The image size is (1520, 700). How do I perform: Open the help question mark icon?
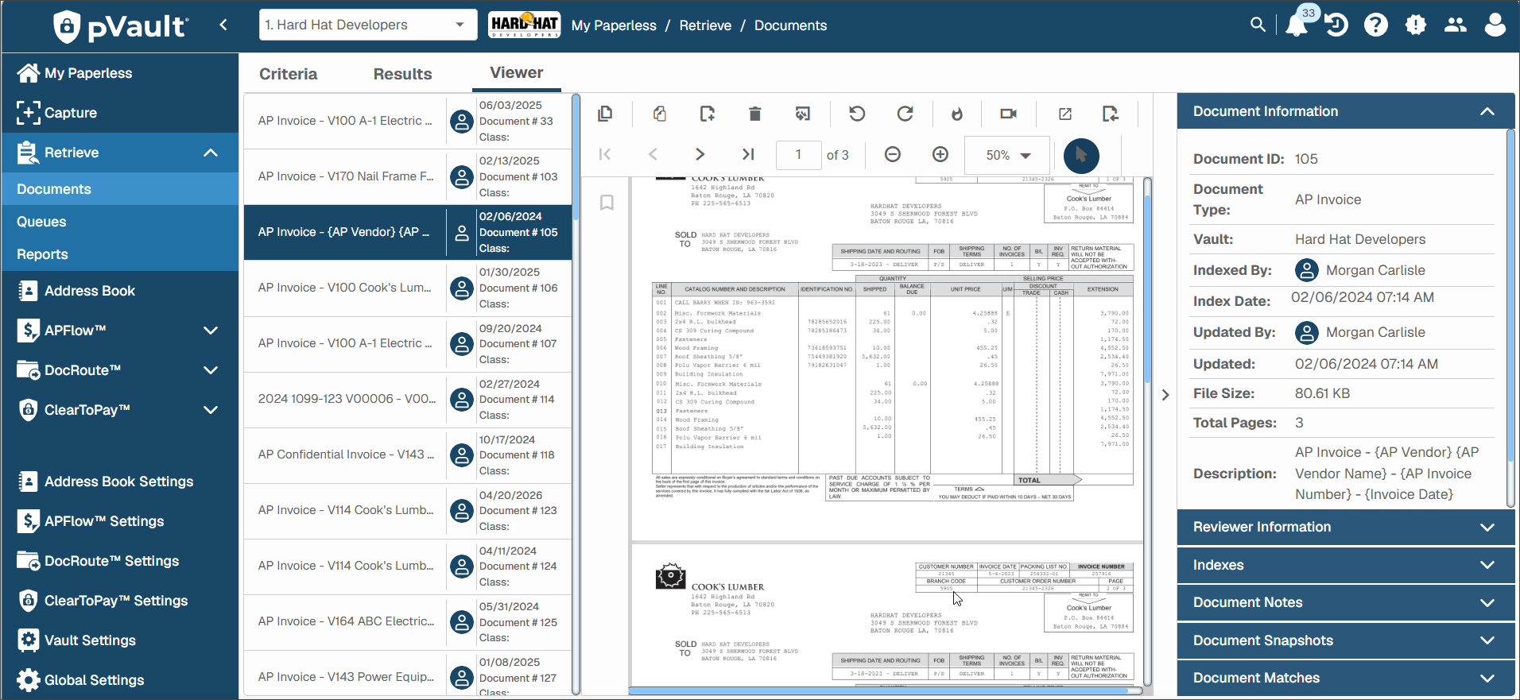(x=1376, y=25)
